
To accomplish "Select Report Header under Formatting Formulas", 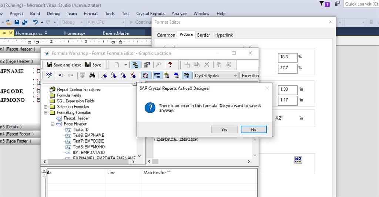I will coord(76,118).
